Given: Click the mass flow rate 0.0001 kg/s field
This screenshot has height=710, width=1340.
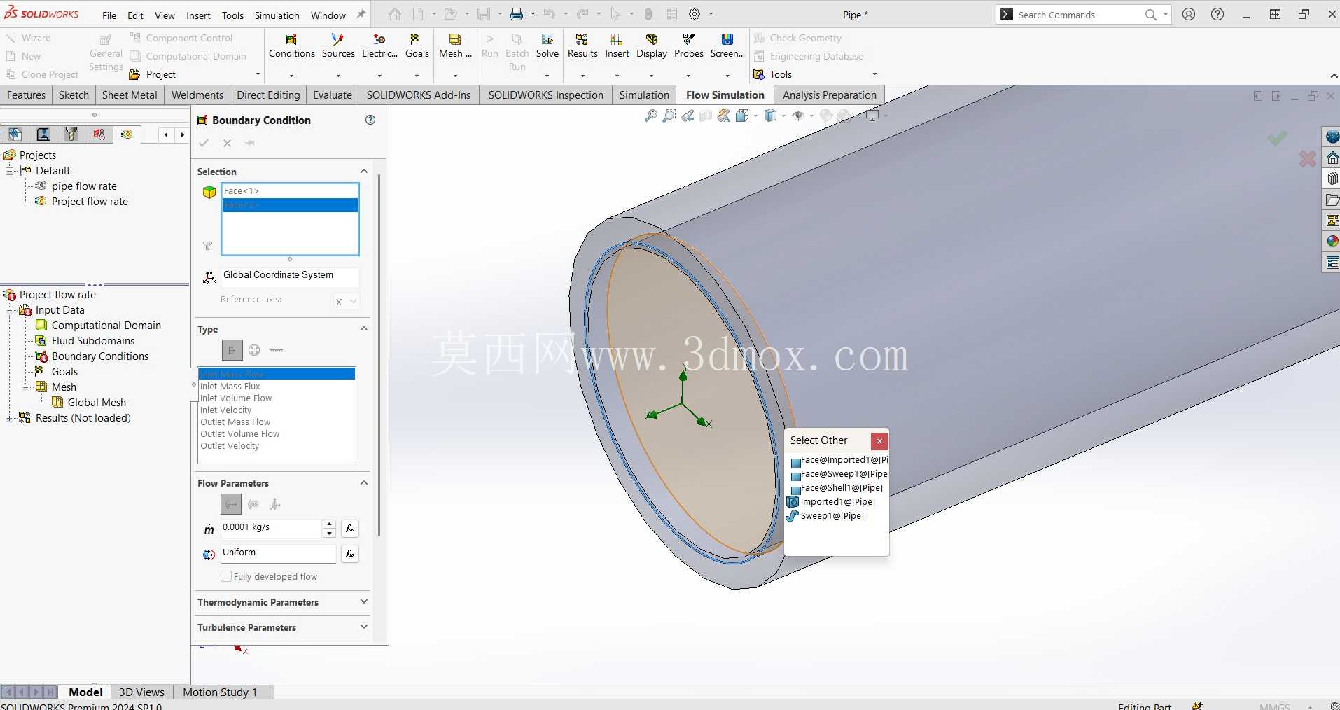Looking at the screenshot, I should 271,528.
